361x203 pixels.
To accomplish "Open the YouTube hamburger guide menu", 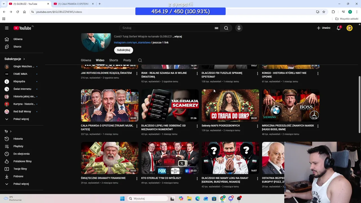I will pyautogui.click(x=7, y=28).
